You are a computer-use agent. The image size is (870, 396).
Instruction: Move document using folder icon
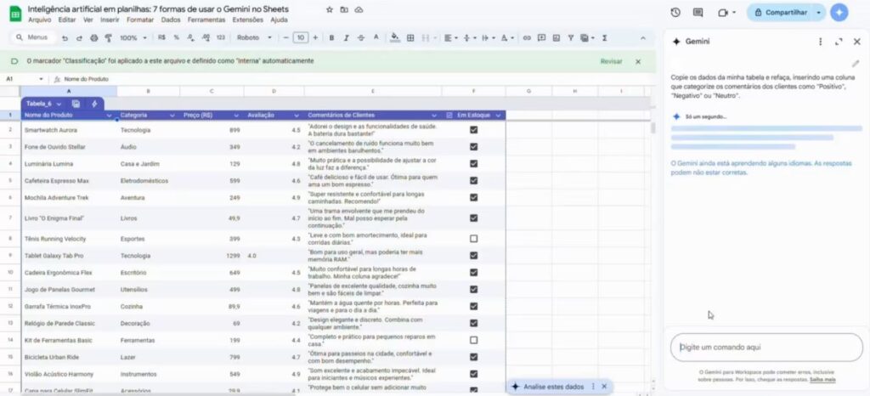tap(344, 10)
